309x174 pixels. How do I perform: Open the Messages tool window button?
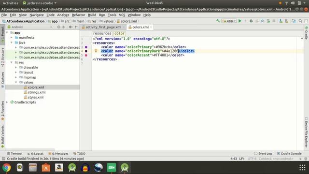[58, 154]
